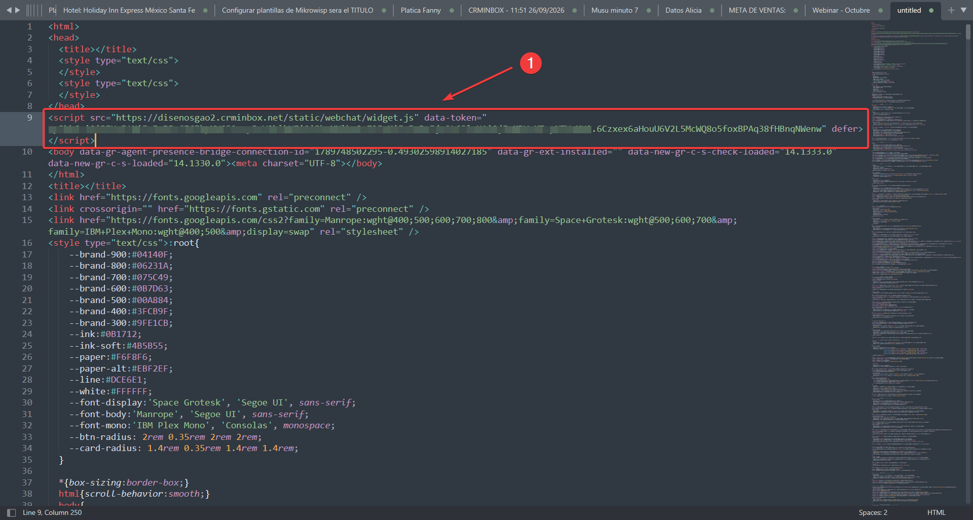
Task: Place cursor on the closing </script> tag
Action: pyautogui.click(x=71, y=140)
